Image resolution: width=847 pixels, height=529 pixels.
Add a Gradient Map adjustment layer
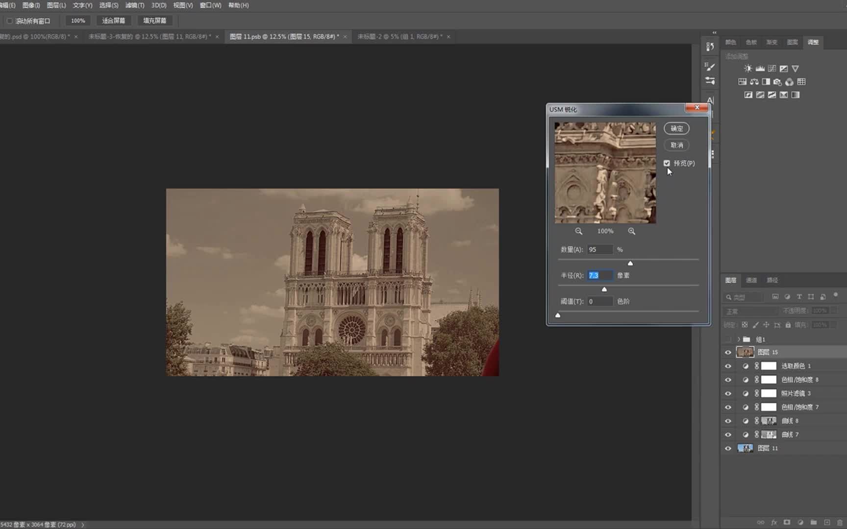(795, 95)
